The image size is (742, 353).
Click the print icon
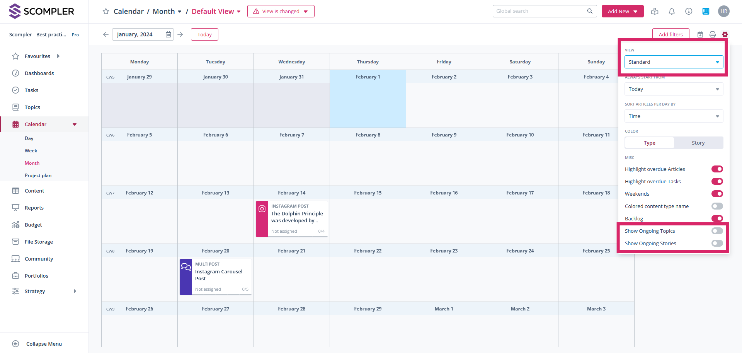coord(713,34)
